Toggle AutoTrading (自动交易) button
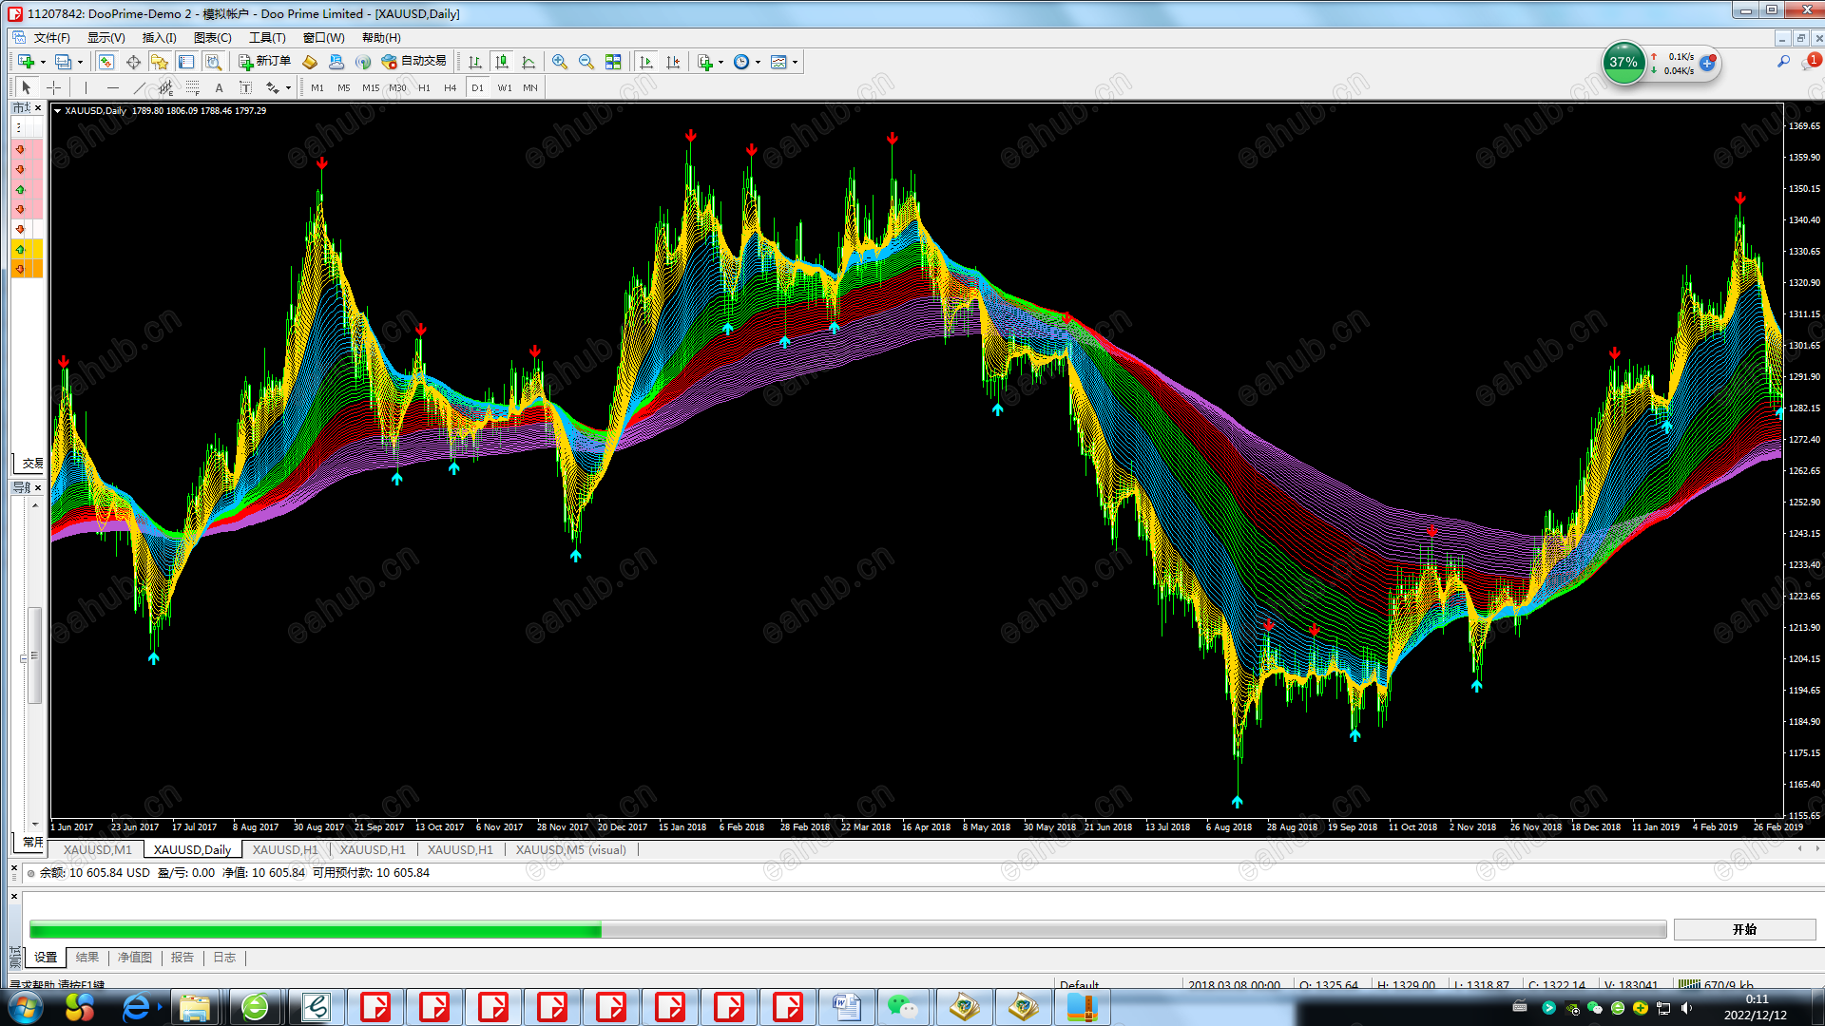Screen dimensions: 1825x1026 pyautogui.click(x=414, y=62)
